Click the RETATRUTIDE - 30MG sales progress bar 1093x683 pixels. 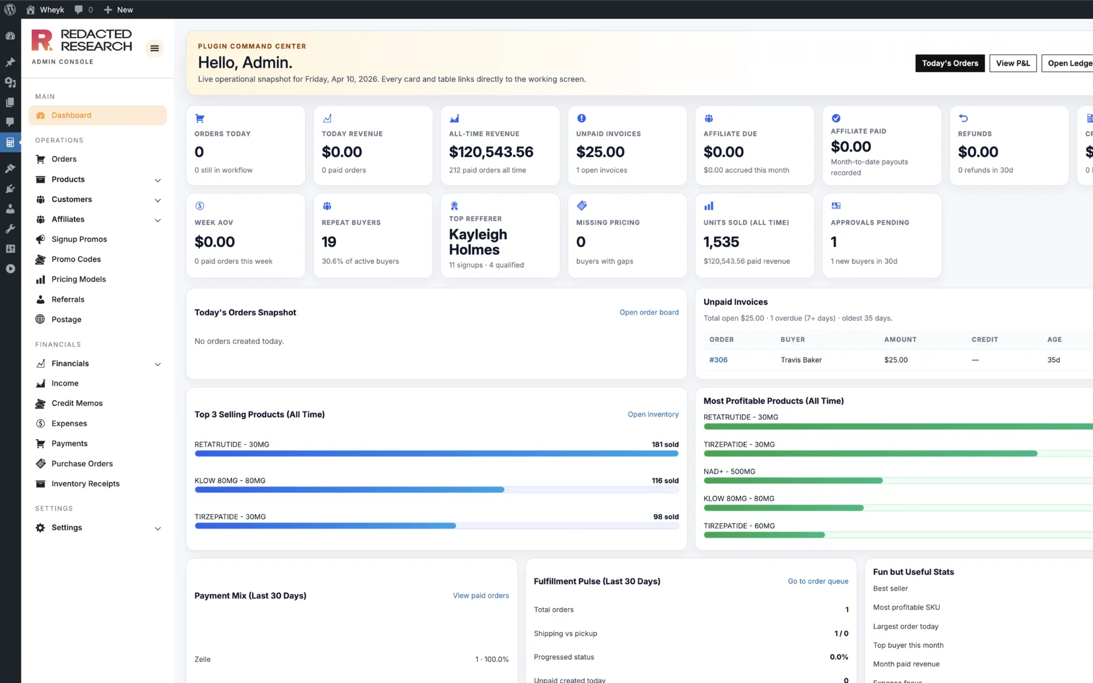(x=436, y=454)
